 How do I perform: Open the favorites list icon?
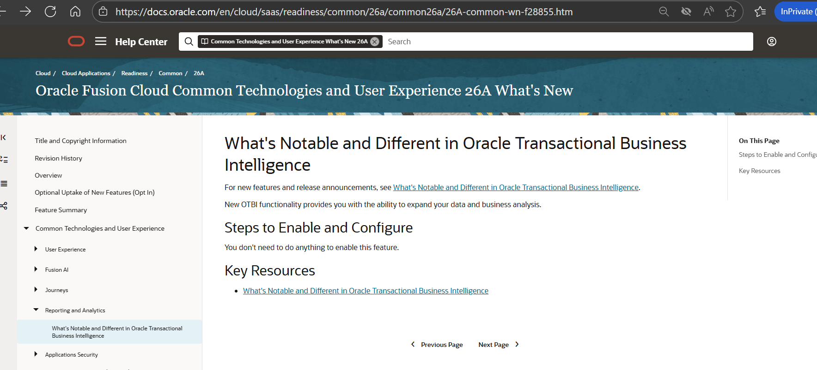coord(760,12)
